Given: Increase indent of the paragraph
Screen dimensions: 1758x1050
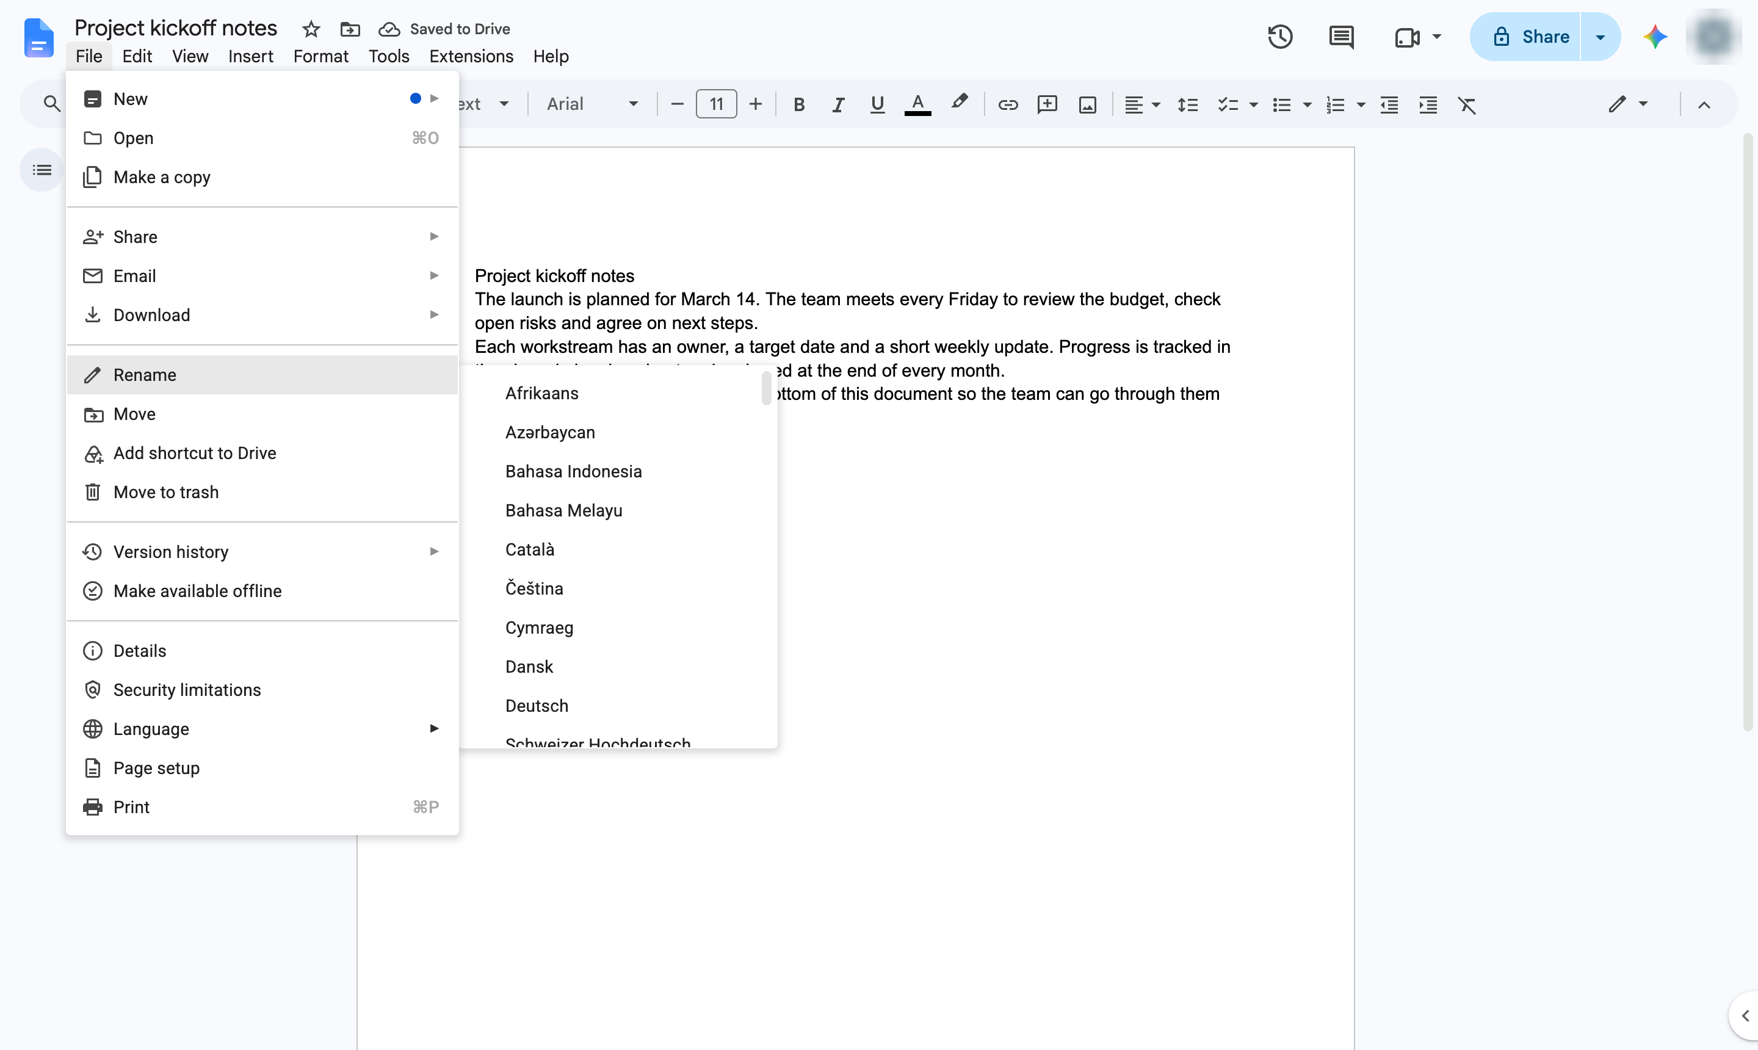Looking at the screenshot, I should click(1428, 105).
